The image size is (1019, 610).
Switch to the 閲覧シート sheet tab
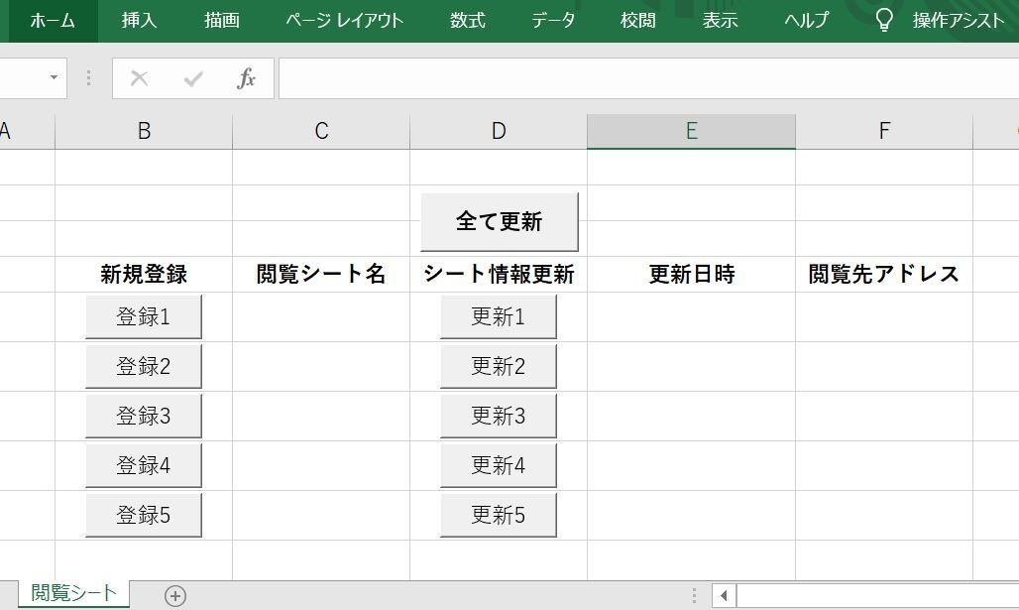(x=73, y=594)
